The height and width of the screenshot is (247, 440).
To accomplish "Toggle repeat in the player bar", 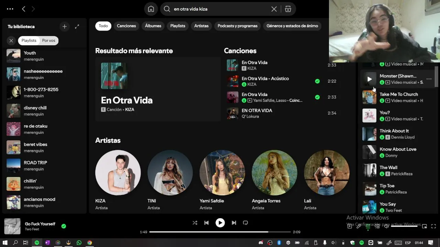I will [x=245, y=223].
